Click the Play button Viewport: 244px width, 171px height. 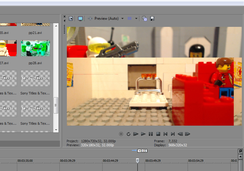coord(143,134)
